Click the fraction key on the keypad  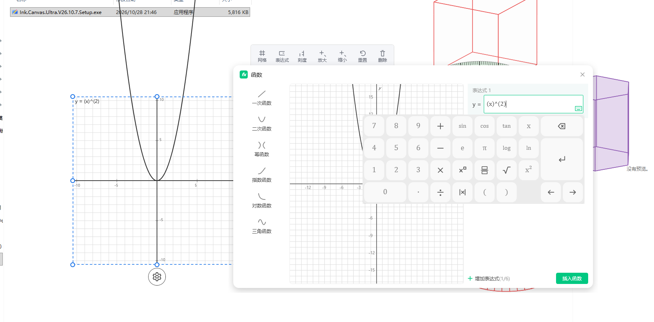[485, 170]
